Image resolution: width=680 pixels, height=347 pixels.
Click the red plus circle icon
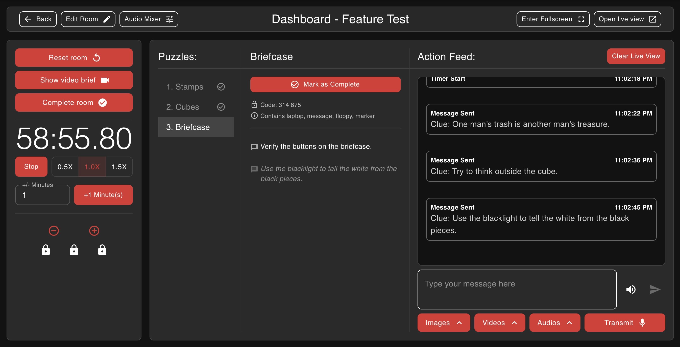pyautogui.click(x=94, y=231)
